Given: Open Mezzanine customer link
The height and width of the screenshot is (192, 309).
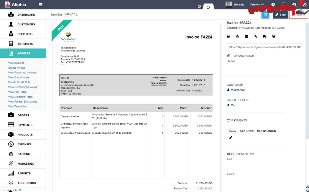Looking at the screenshot, I should point(238,90).
